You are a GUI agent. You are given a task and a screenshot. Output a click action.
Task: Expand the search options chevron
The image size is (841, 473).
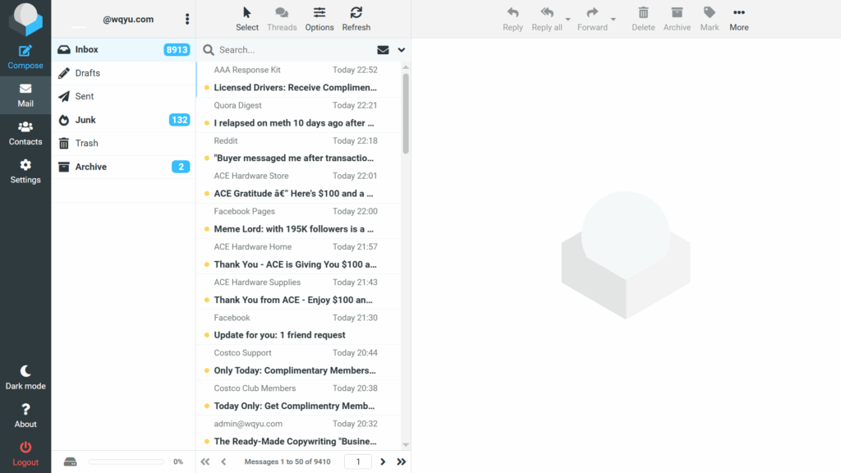pos(401,50)
